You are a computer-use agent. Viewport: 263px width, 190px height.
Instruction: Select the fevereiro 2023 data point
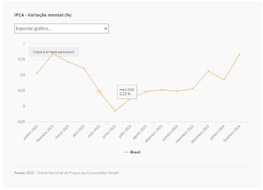coord(53,54)
